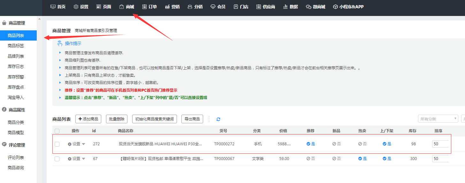Open the 所有分类 category dropdown
Image resolution: width=465 pixels, height=183 pixels.
click(438, 119)
